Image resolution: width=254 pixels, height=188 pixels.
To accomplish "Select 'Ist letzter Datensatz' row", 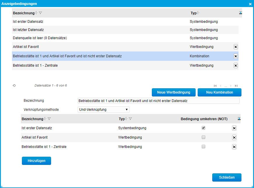I will coord(88,30).
